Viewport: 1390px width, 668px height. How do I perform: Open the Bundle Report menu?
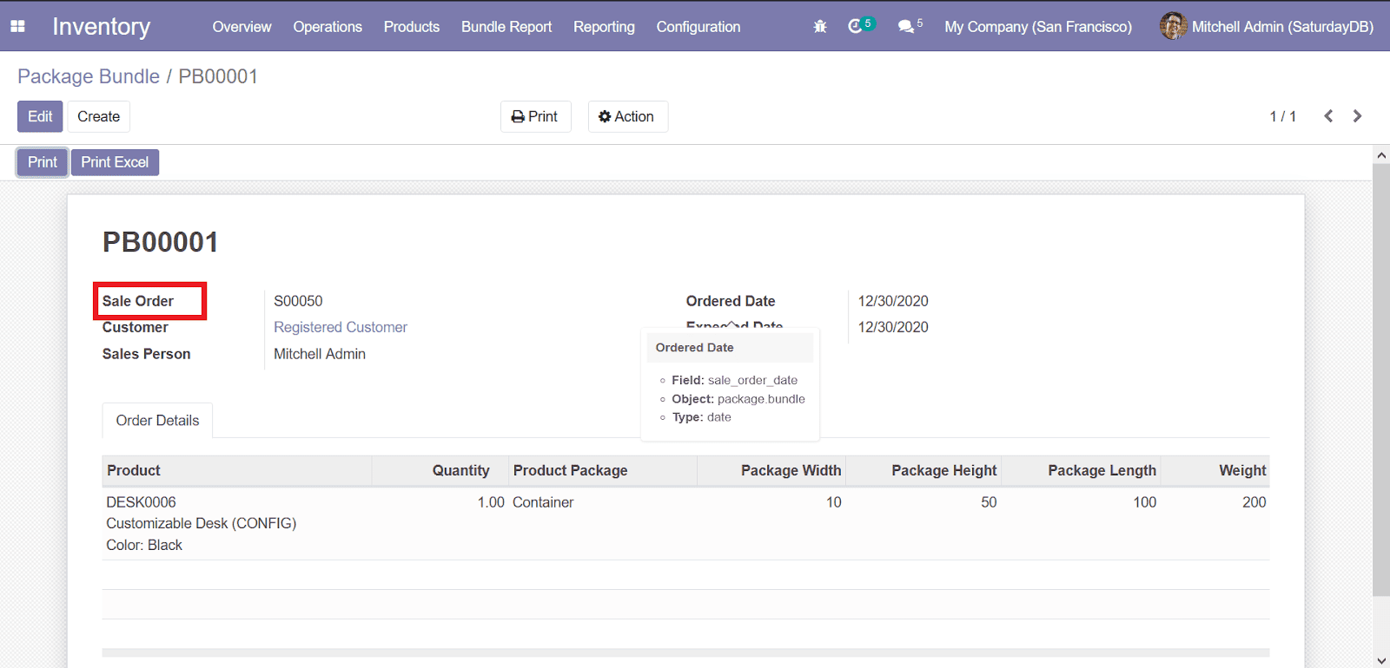506,27
